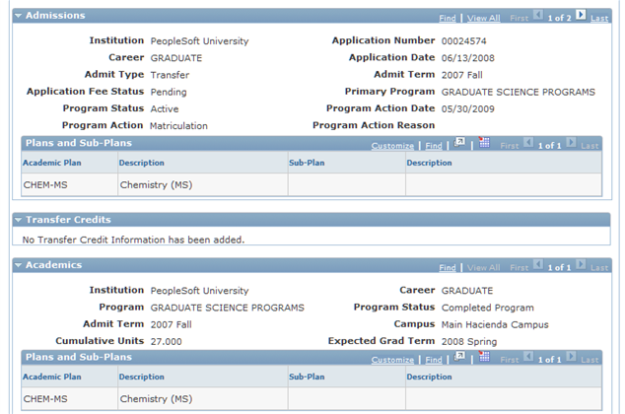Select CHEM-MS cell in Academics grid
The height and width of the screenshot is (414, 625).
(45, 399)
